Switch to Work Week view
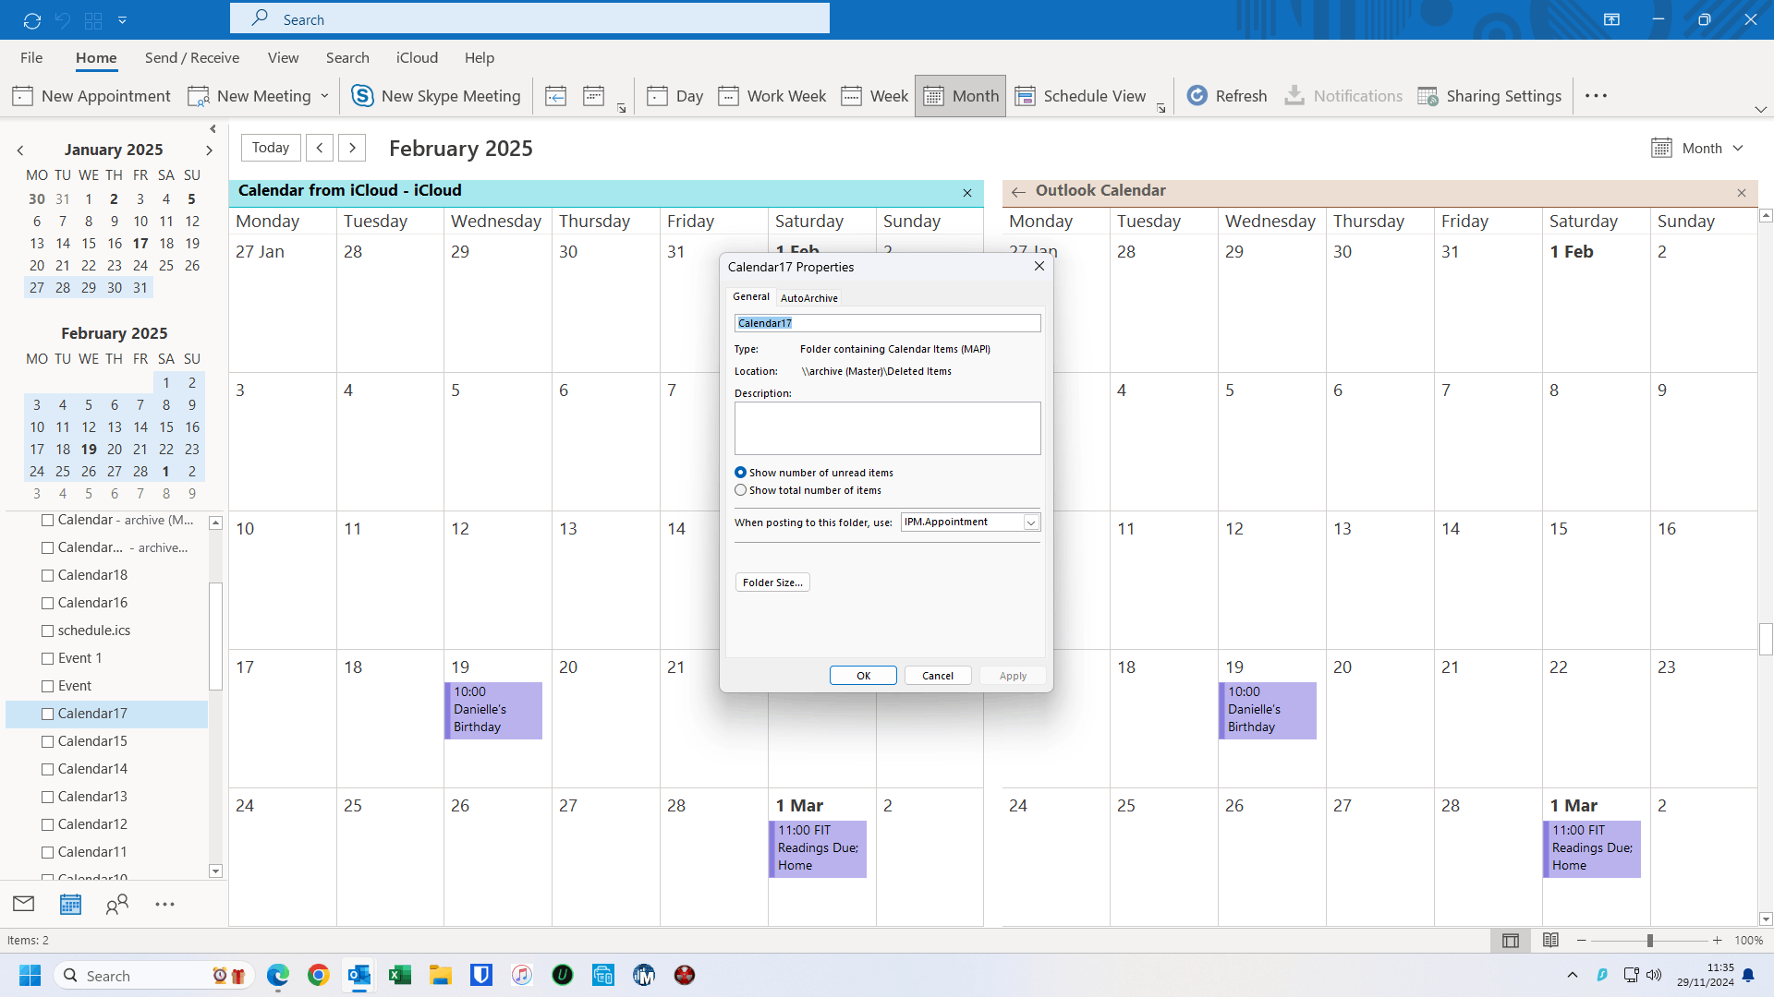The width and height of the screenshot is (1774, 997). pos(772,96)
